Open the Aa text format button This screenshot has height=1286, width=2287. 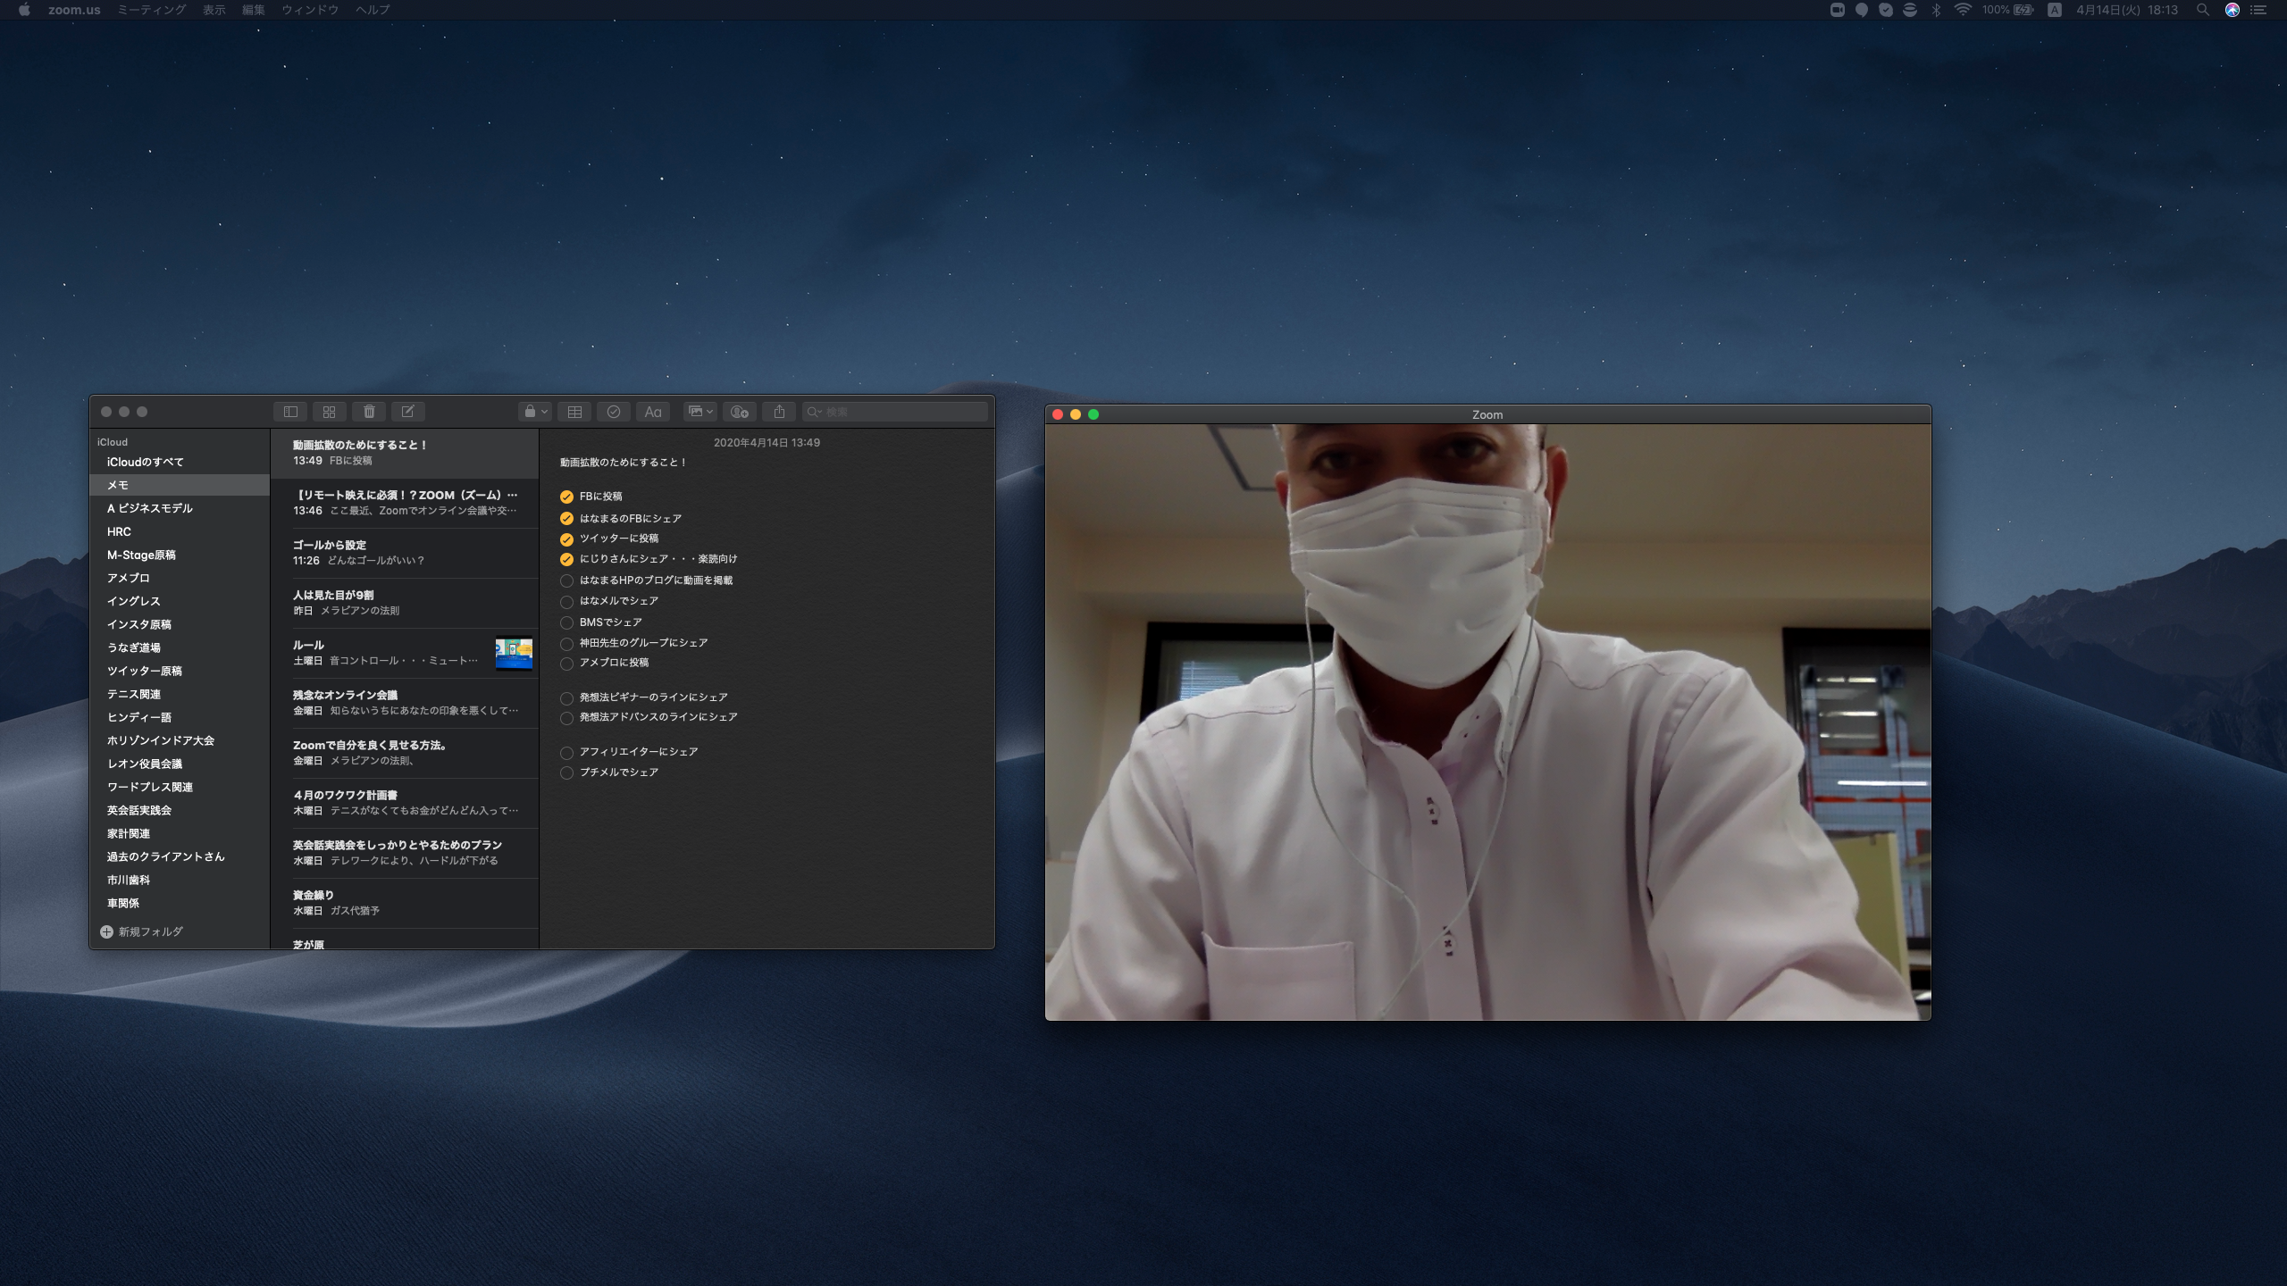coord(653,412)
